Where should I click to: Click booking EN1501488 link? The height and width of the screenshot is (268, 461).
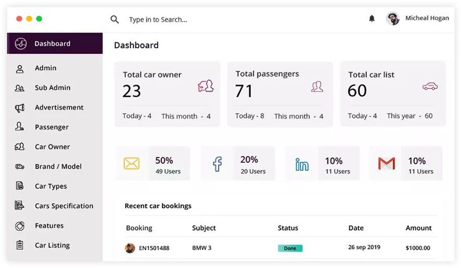[x=154, y=248]
